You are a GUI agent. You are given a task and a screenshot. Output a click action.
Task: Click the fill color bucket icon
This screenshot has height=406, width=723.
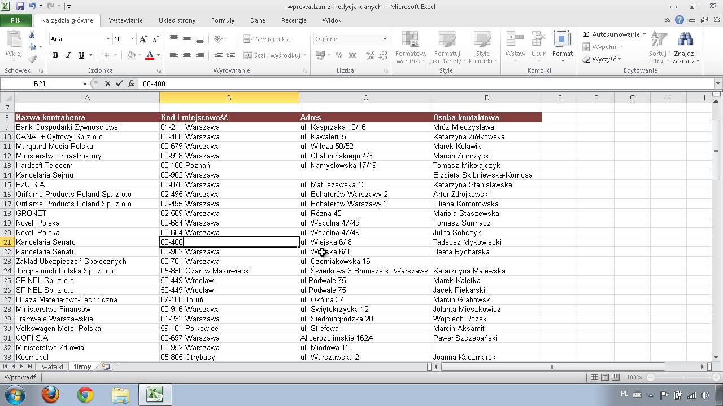132,55
